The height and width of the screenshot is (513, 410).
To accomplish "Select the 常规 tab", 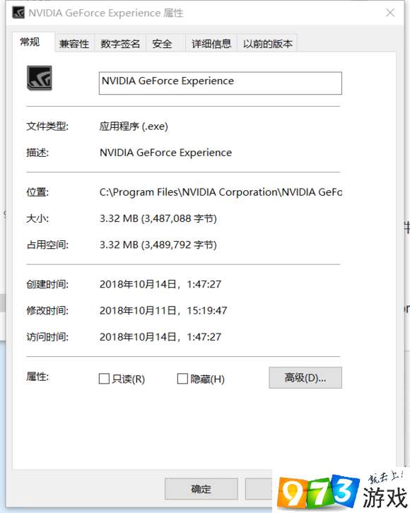I will (x=30, y=42).
